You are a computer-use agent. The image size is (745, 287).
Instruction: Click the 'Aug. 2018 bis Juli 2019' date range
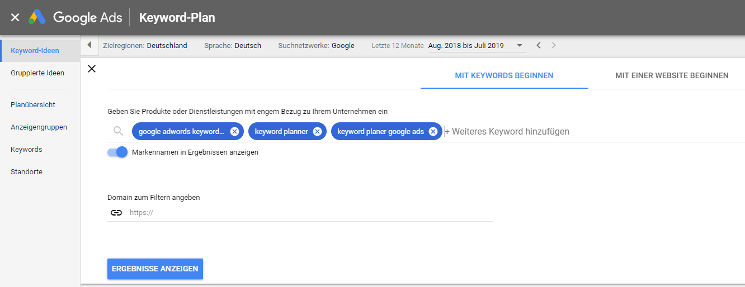[466, 46]
